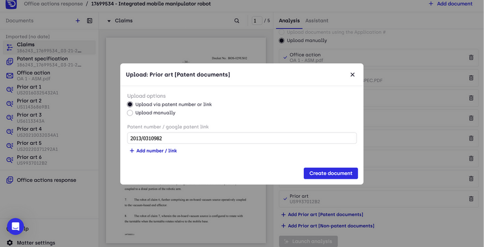Close the Upload Prior art dialog
Viewport: 484px width, 247px height.
point(352,75)
